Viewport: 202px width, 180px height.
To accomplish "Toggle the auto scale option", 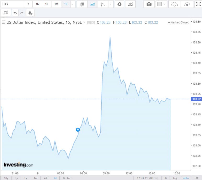I will [186, 178].
